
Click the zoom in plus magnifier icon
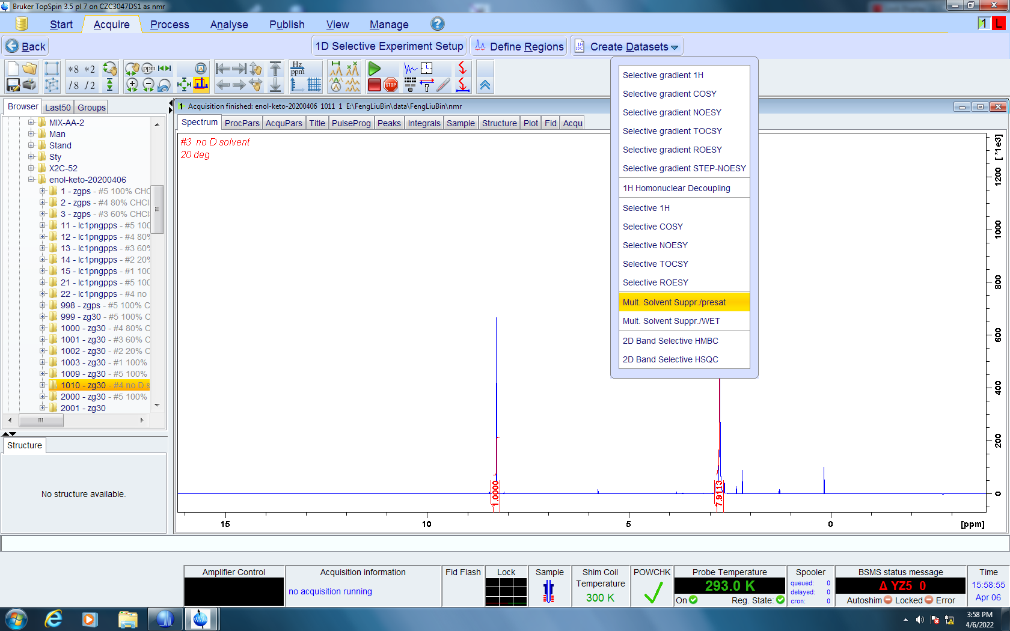pyautogui.click(x=132, y=85)
